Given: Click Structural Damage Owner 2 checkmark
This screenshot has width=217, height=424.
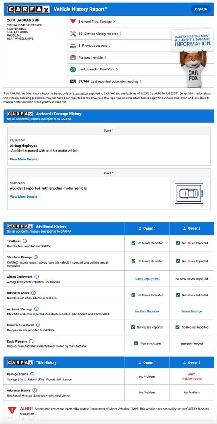Looking at the screenshot, I should coord(178,261).
